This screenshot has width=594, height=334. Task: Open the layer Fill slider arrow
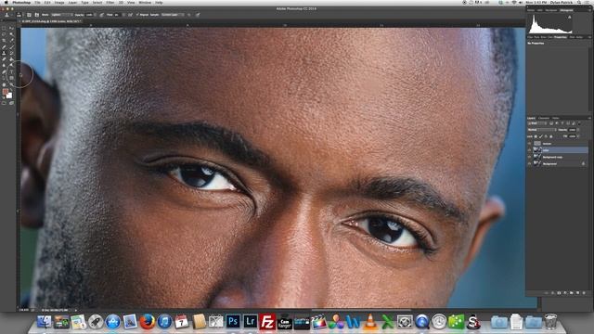click(578, 136)
